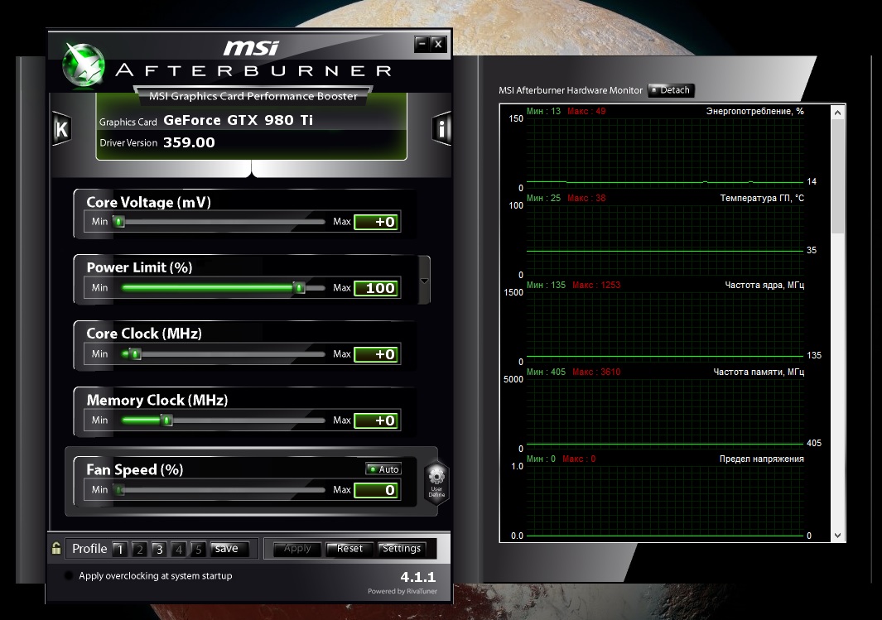Viewport: 882px width, 620px height.
Task: Click Max label on Fan Speed slider
Action: point(341,489)
